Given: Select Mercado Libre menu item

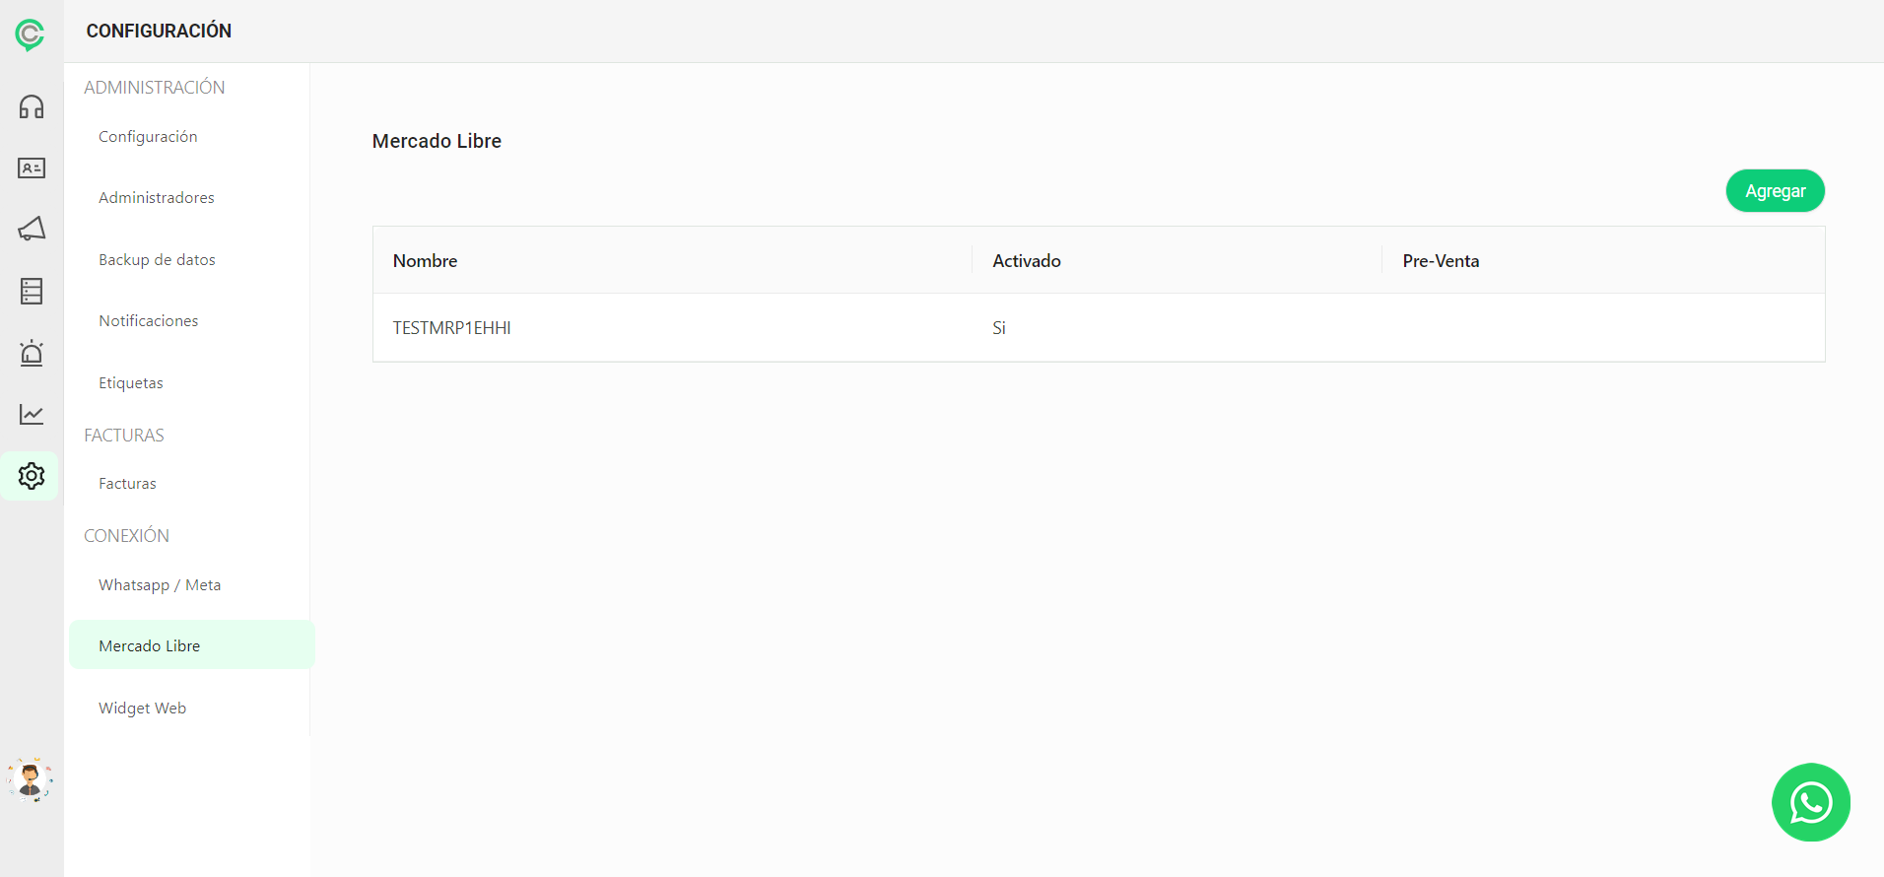Looking at the screenshot, I should (x=192, y=645).
